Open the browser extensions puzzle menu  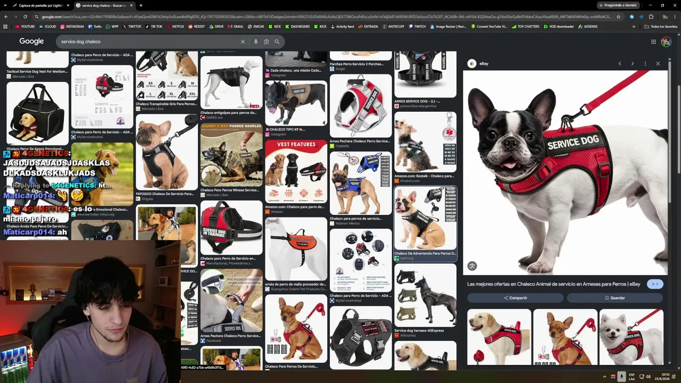(651, 16)
